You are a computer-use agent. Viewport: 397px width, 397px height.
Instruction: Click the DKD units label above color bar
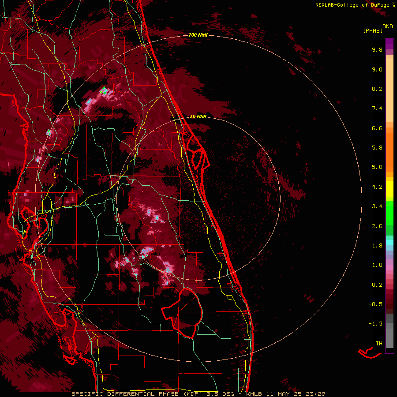click(x=388, y=26)
